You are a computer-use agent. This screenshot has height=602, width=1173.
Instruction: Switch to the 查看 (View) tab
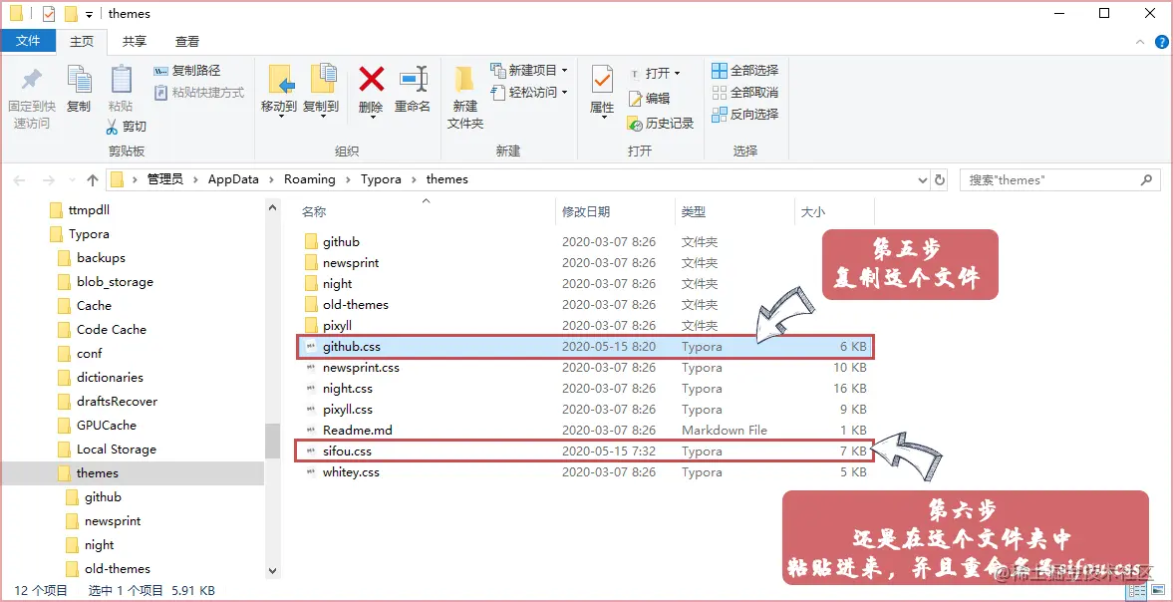pyautogui.click(x=185, y=41)
